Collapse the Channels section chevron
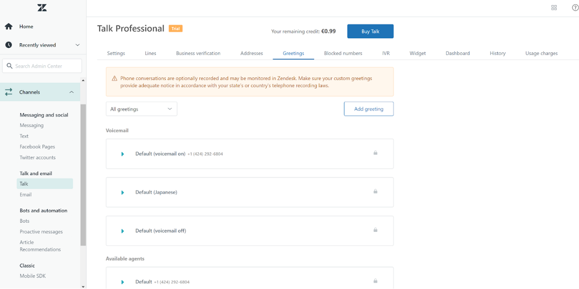The image size is (579, 289). tap(72, 92)
